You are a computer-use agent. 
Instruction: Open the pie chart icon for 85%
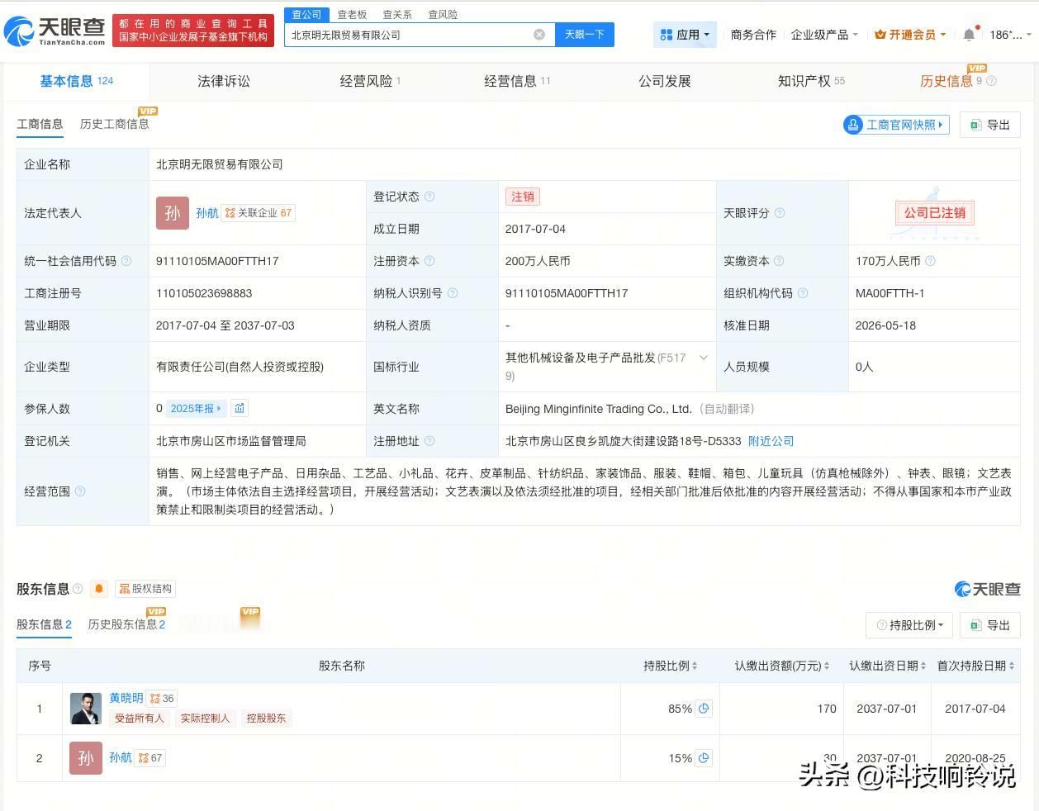tap(704, 709)
